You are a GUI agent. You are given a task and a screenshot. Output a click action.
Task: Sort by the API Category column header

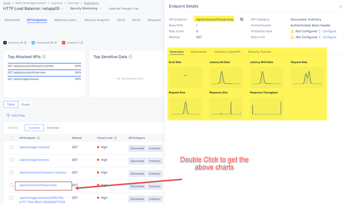click(136, 138)
